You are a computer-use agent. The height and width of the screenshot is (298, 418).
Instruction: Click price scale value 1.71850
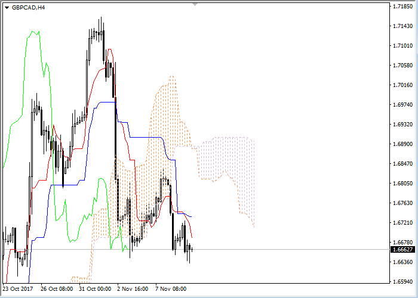coord(403,7)
